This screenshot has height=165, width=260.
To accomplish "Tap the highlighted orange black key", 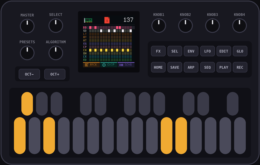I will tap(27, 104).
